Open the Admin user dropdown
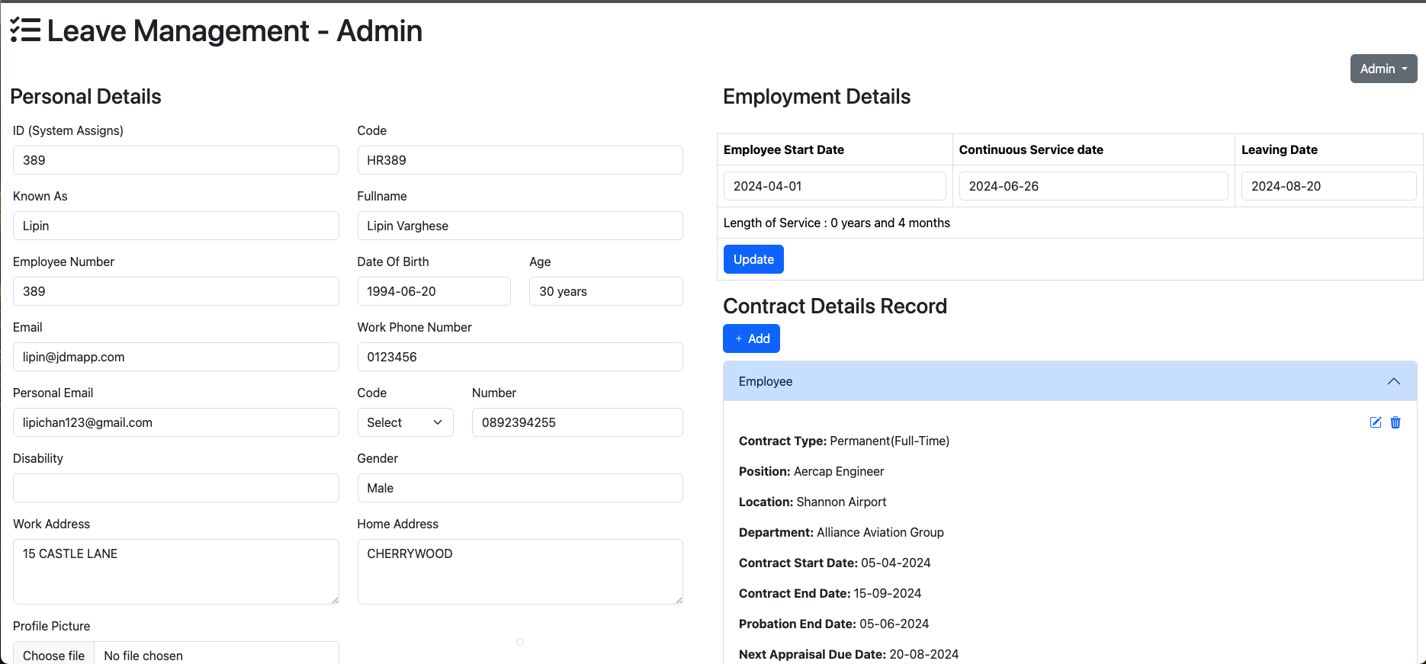The image size is (1426, 664). pos(1383,69)
